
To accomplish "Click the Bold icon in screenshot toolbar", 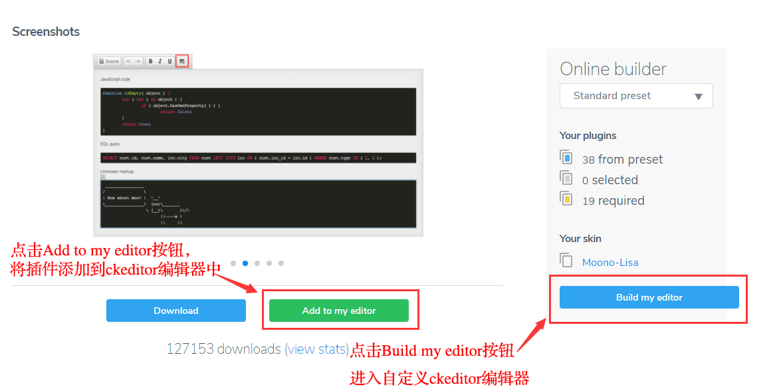I will [151, 61].
